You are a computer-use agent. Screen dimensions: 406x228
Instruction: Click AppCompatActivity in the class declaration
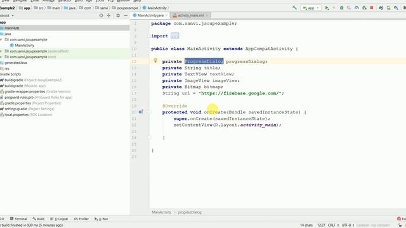tap(269, 49)
